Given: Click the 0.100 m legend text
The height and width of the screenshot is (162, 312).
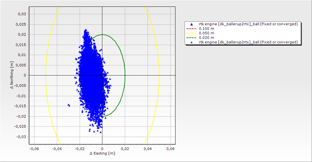Looking at the screenshot, I should pos(206,29).
